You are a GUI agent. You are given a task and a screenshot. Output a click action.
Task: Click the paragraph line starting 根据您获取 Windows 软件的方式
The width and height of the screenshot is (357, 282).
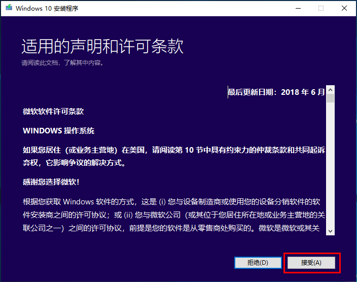[x=171, y=202]
